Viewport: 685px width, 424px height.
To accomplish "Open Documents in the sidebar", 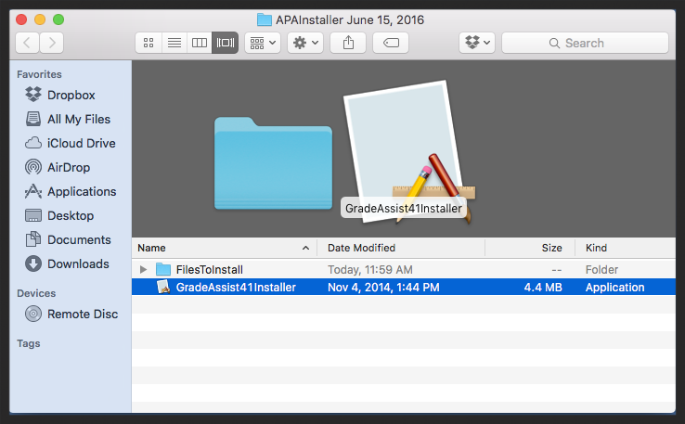I will pyautogui.click(x=68, y=239).
